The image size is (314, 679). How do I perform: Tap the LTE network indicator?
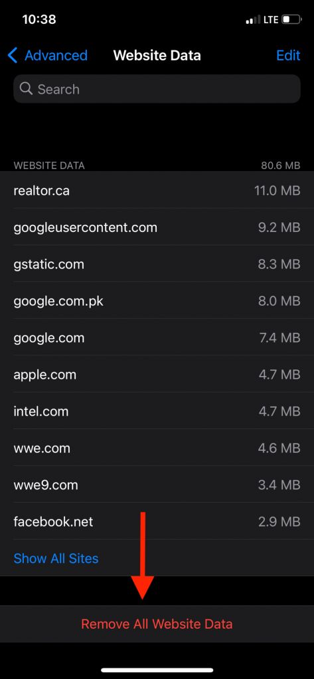(271, 19)
